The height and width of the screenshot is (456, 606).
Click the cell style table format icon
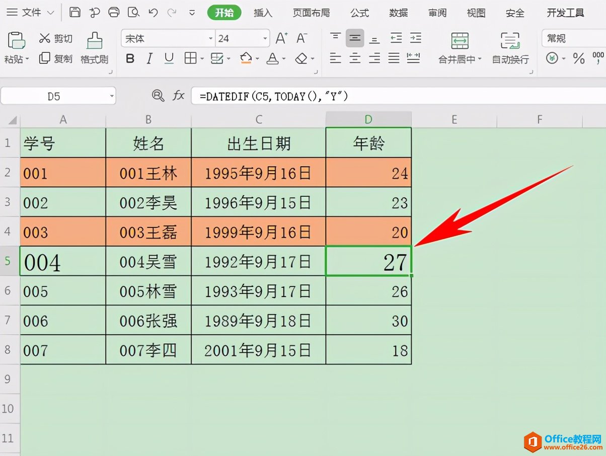pyautogui.click(x=217, y=58)
